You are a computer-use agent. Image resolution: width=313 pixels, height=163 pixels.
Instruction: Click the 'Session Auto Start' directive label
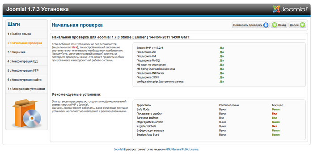148,135
